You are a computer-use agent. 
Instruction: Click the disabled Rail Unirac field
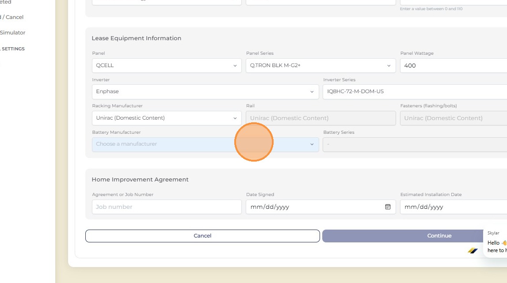(x=321, y=118)
